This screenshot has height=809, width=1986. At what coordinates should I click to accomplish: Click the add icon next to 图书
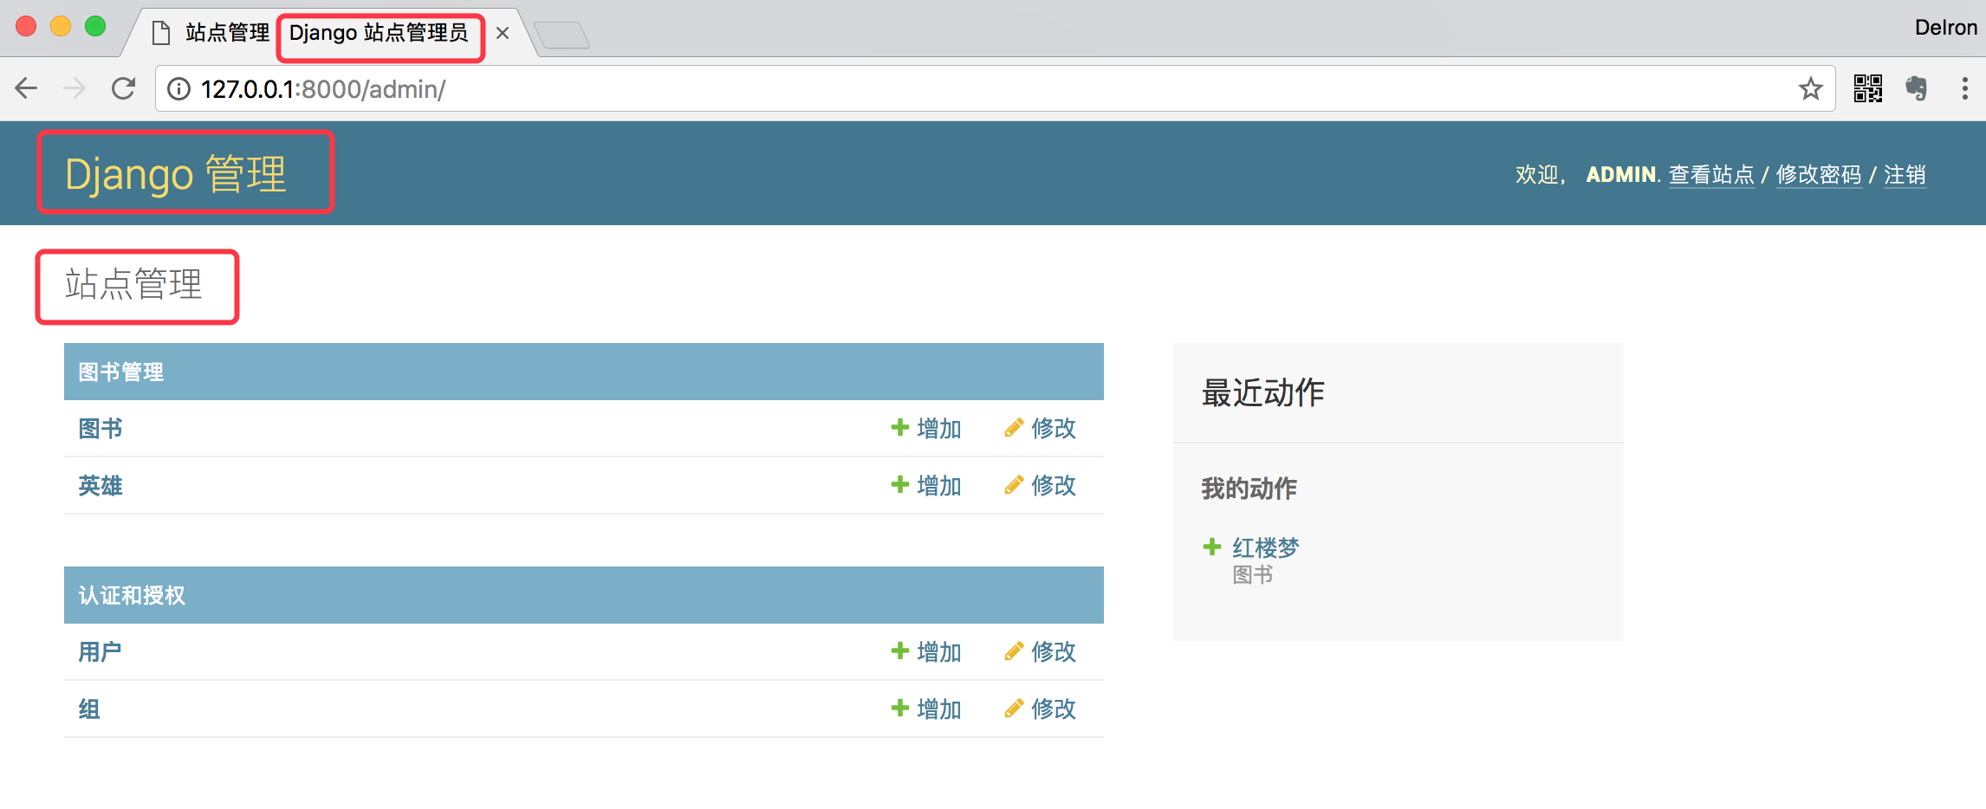click(x=899, y=428)
